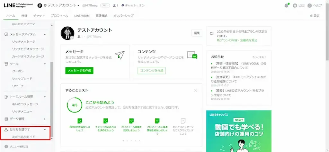This screenshot has height=152, width=329.
Task: Collapse the ツール section arrow
Action: pyautogui.click(x=45, y=64)
